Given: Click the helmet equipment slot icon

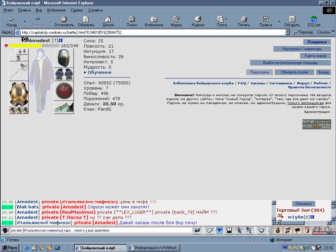Looking at the screenshot, I should tap(64, 58).
